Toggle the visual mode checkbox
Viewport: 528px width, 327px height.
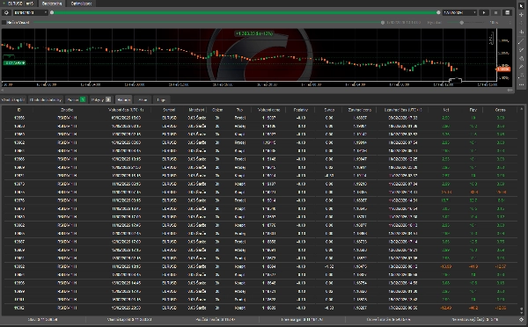(x=4, y=23)
